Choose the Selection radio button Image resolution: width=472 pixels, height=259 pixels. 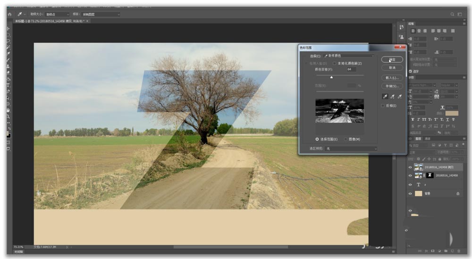pyautogui.click(x=317, y=139)
